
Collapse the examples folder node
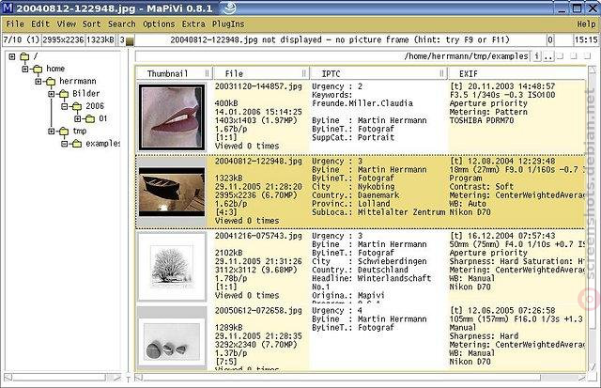(x=65, y=144)
